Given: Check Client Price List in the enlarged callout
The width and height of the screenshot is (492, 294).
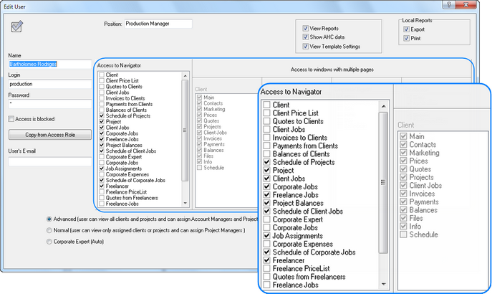Looking at the screenshot, I should (266, 113).
